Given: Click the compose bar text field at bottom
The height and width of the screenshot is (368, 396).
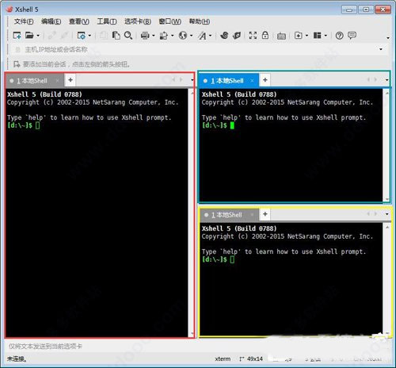Looking at the screenshot, I should 196,346.
